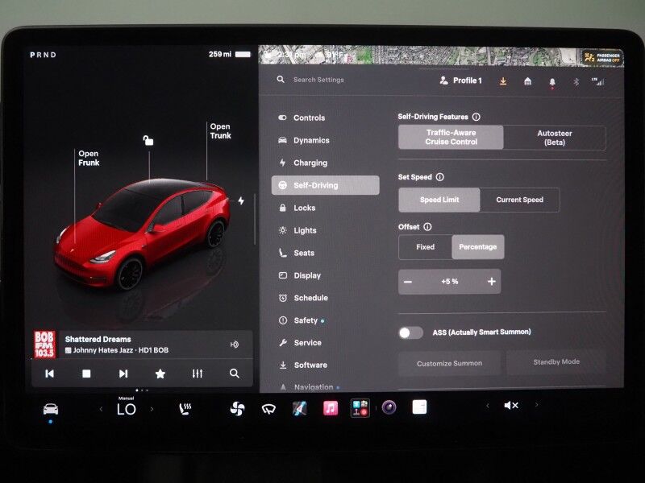Tap the Customize Summon button

click(x=449, y=364)
